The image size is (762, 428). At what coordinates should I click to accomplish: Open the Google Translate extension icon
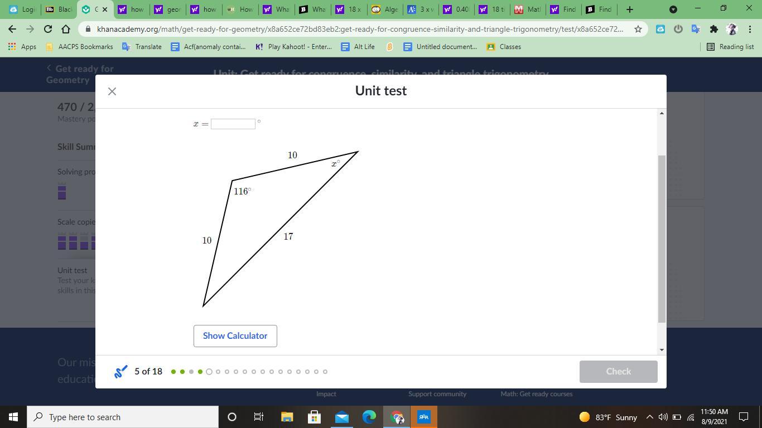point(696,29)
